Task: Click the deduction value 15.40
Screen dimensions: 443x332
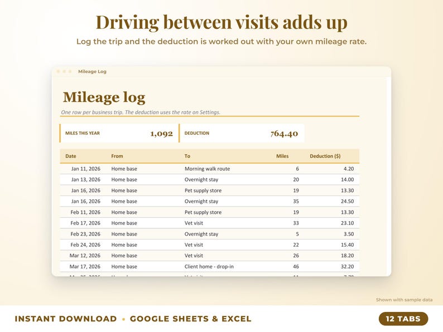Action: click(347, 245)
